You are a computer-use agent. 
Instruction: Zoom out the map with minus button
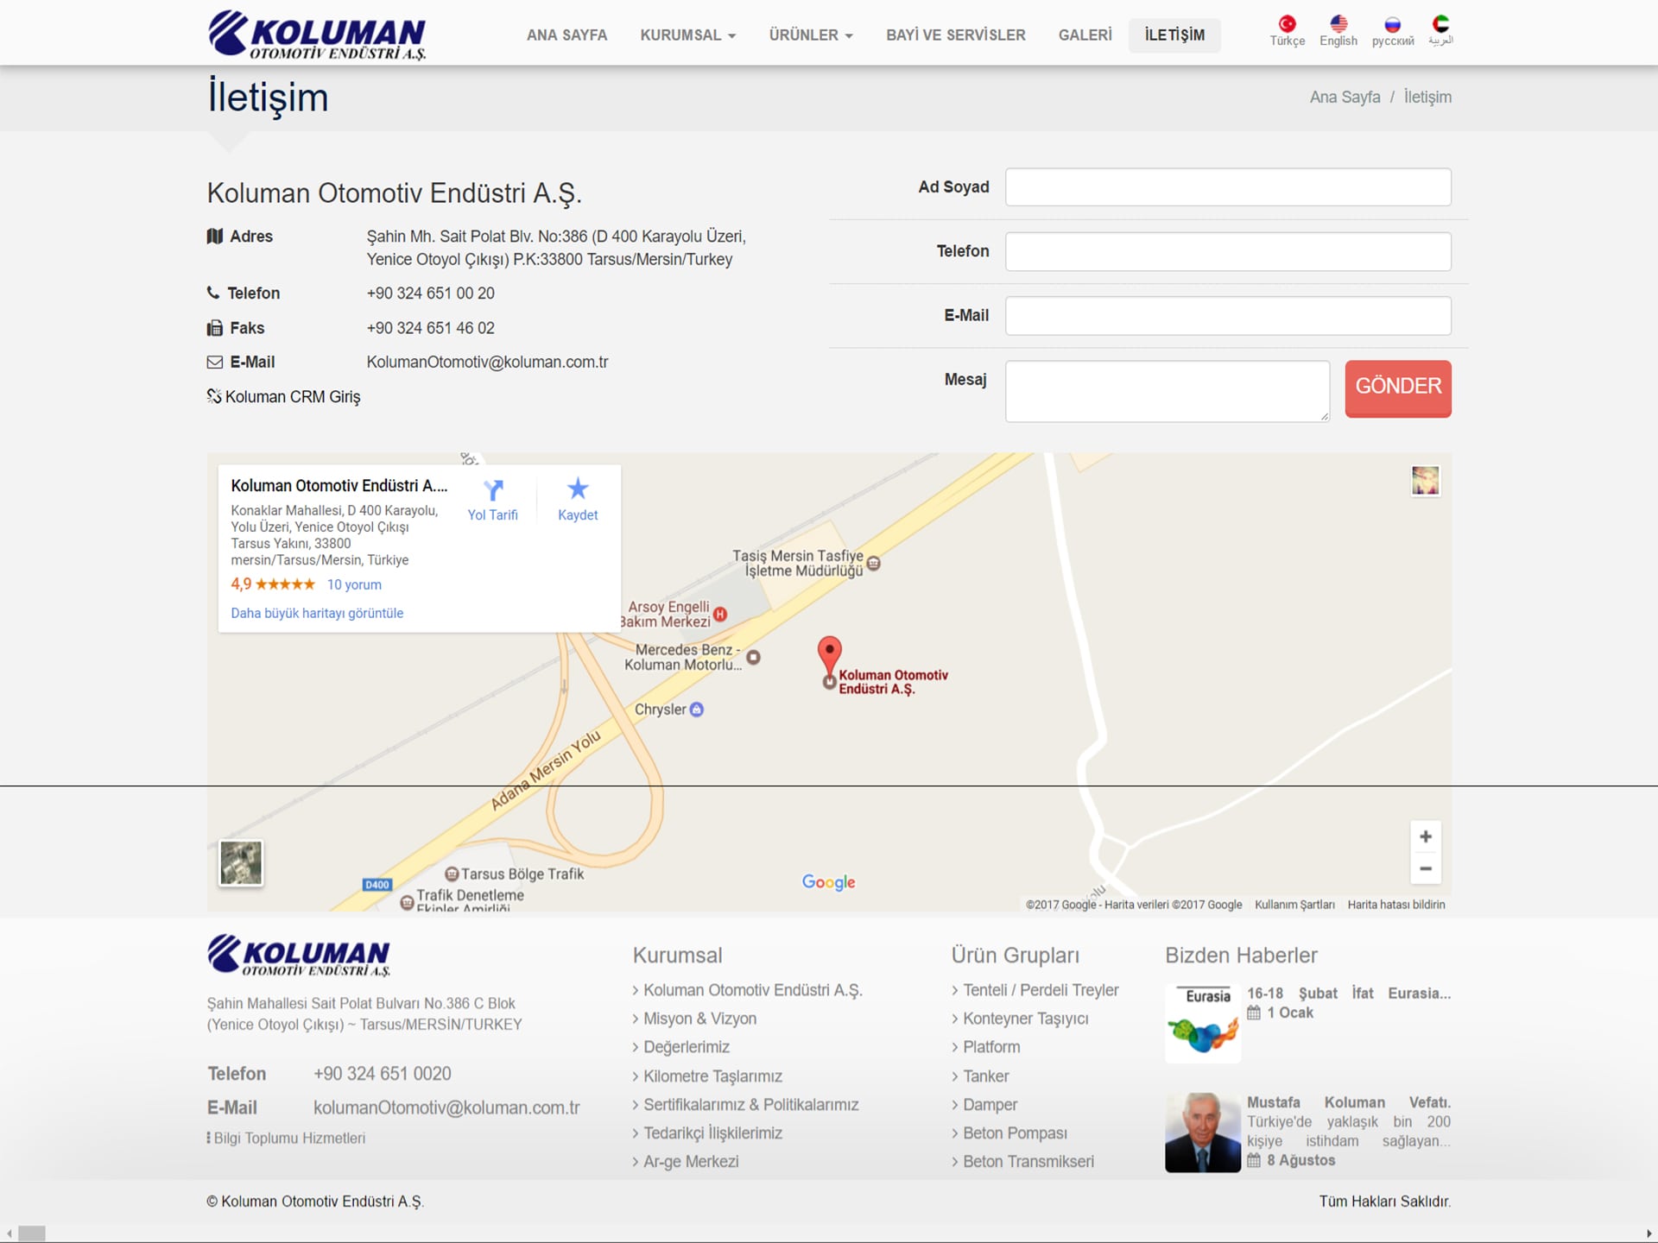click(x=1426, y=868)
